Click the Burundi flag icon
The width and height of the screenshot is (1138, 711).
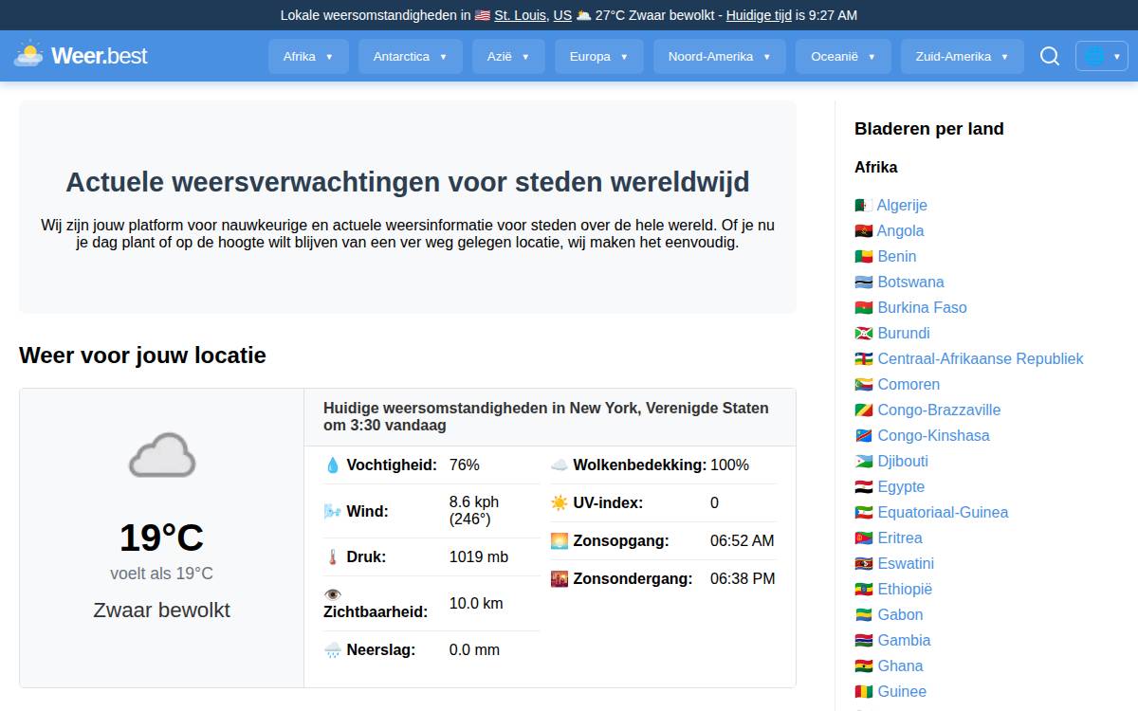coord(863,334)
